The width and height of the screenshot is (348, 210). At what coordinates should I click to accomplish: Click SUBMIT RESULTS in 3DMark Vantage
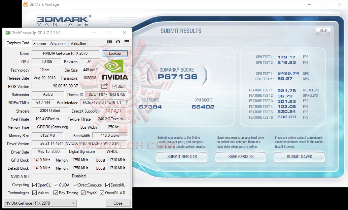coord(182,157)
